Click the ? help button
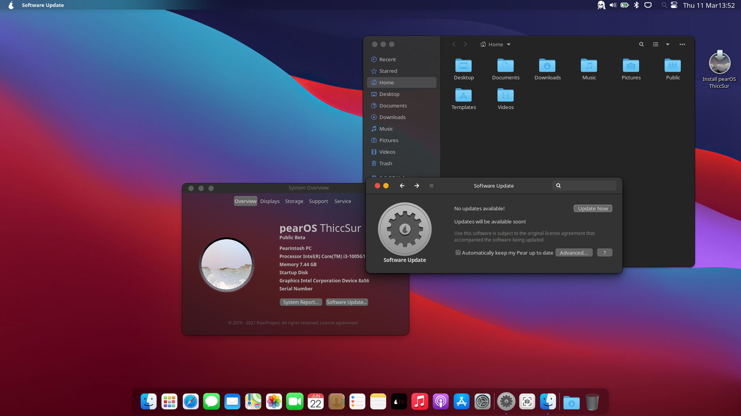Image resolution: width=741 pixels, height=416 pixels. click(604, 253)
